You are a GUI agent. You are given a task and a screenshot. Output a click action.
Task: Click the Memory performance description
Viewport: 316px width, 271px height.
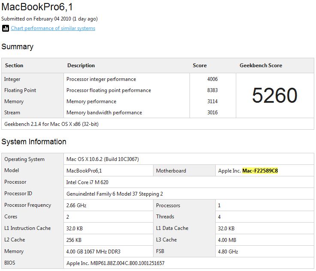[91, 101]
